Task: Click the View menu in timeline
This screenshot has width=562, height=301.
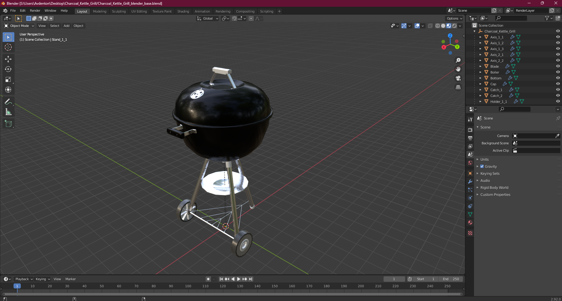Action: point(57,279)
